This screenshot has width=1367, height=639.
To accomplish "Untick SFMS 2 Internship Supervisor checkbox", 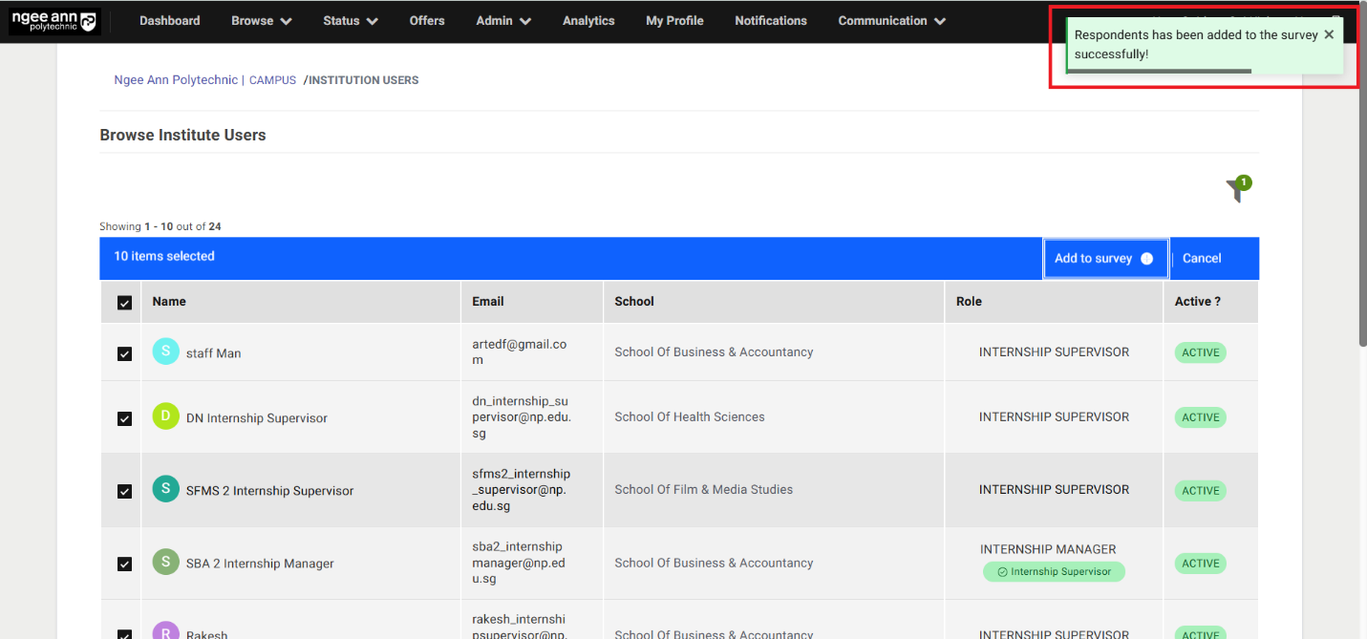I will [x=124, y=491].
